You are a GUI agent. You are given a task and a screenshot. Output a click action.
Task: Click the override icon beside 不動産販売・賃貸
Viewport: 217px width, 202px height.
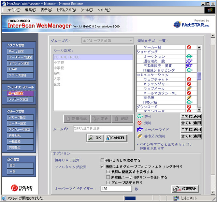tap(189, 66)
